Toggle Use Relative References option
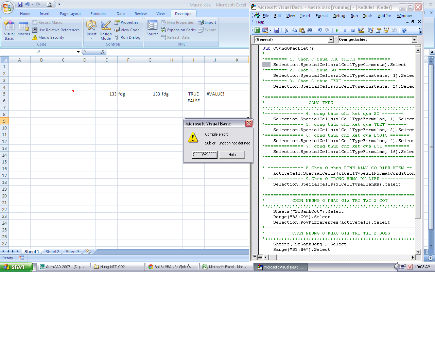The width and height of the screenshot is (435, 348). 56,30
